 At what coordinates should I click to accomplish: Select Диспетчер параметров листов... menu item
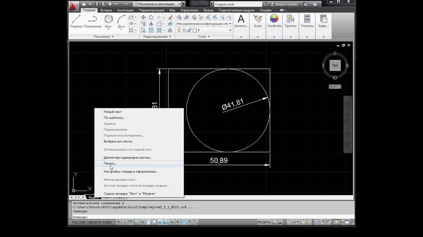[139, 158]
